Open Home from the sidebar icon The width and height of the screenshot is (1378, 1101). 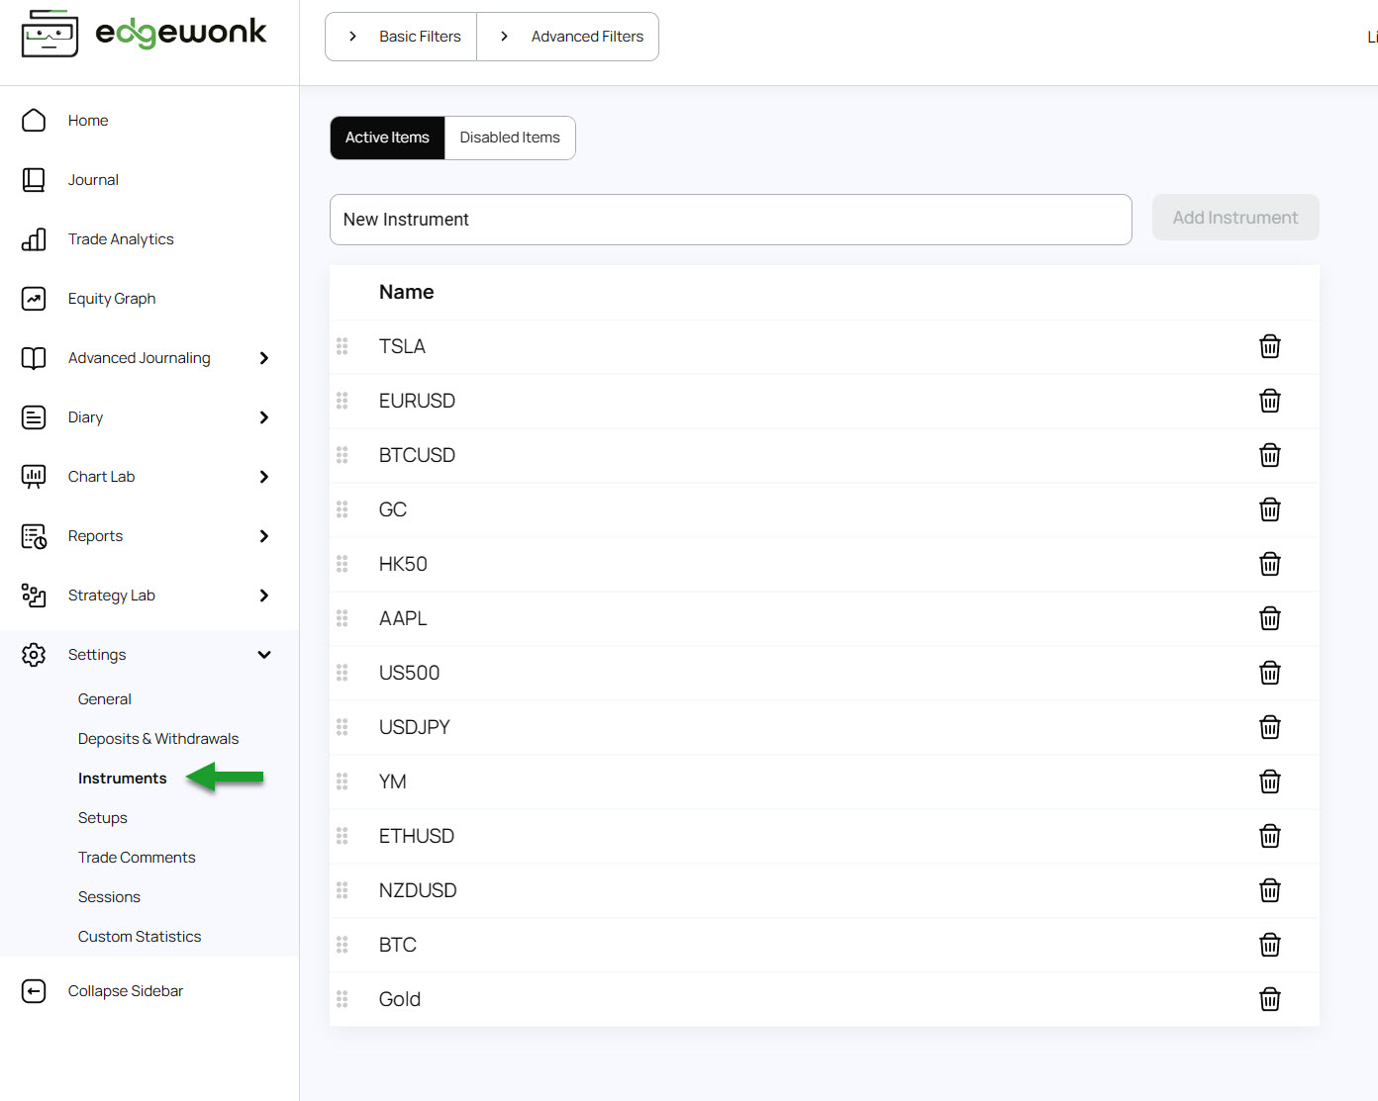click(x=34, y=121)
